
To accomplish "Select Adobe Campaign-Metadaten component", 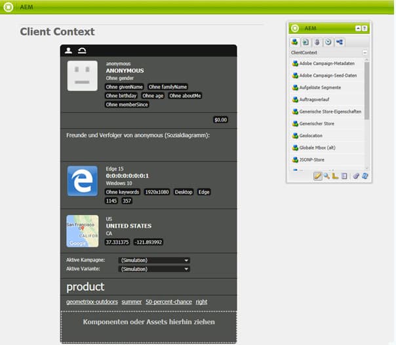I will point(327,64).
